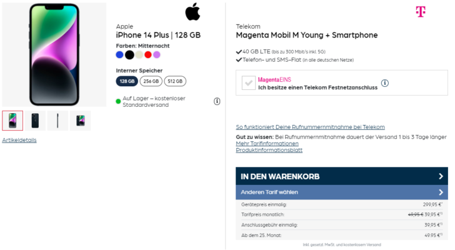Open the Artikeldetails link
This screenshot has height=250, width=455.
pyautogui.click(x=19, y=140)
